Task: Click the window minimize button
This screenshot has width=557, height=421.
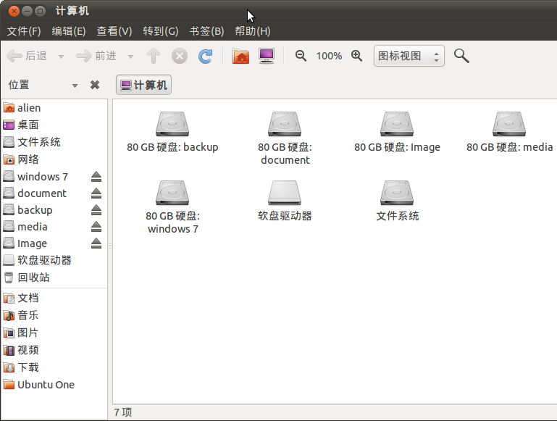Action: point(27,12)
